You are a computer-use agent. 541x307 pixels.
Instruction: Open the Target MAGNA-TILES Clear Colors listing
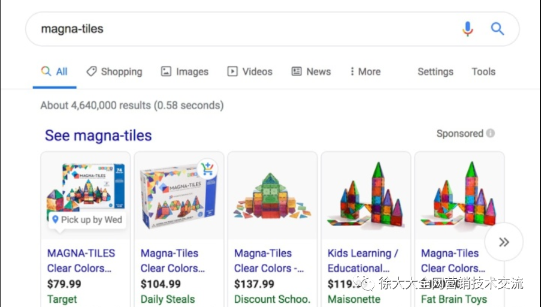click(x=81, y=260)
